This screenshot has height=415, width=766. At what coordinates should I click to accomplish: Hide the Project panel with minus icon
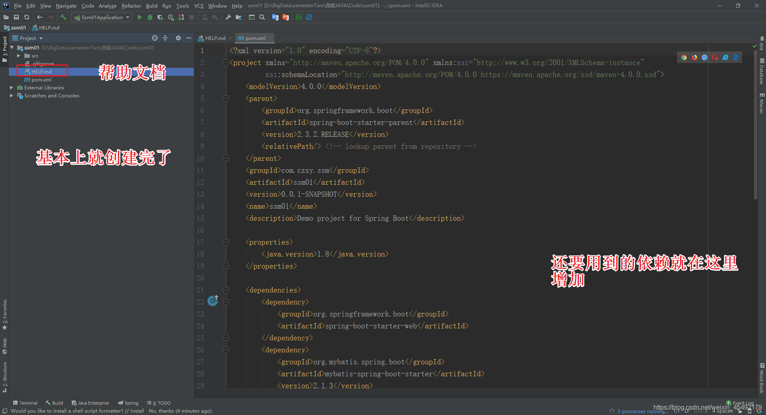(189, 38)
